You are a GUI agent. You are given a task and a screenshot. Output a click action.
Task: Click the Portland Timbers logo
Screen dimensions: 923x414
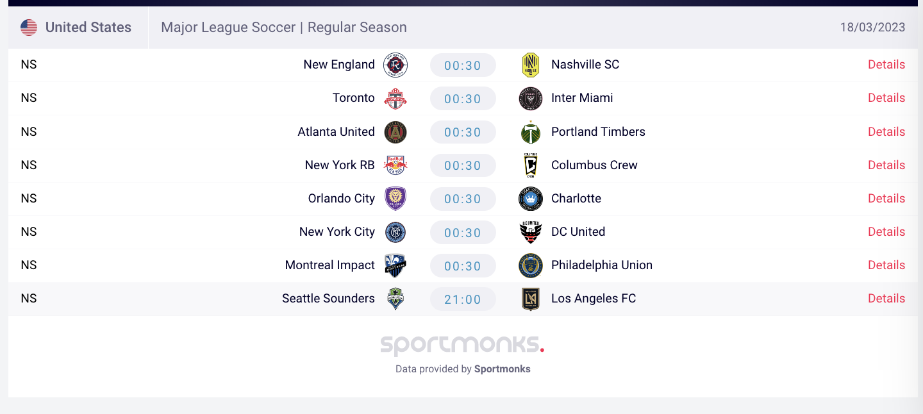[x=530, y=132]
